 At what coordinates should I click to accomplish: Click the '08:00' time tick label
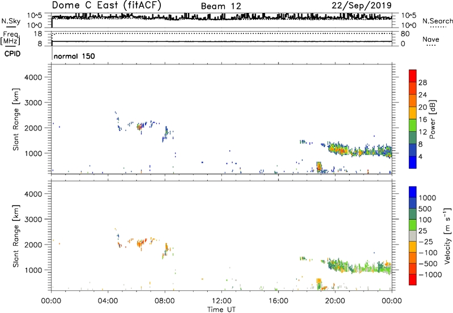click(x=165, y=301)
